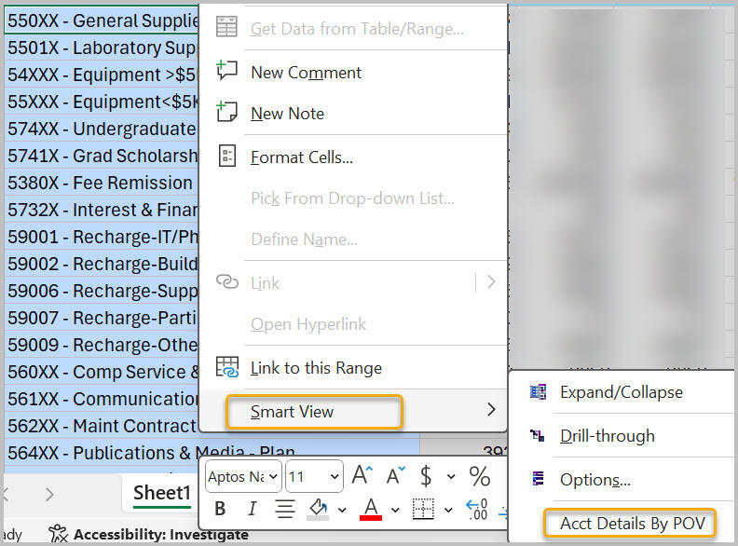Select cell 5501X - Laboratory Supplies
This screenshot has height=546, width=738.
[102, 48]
